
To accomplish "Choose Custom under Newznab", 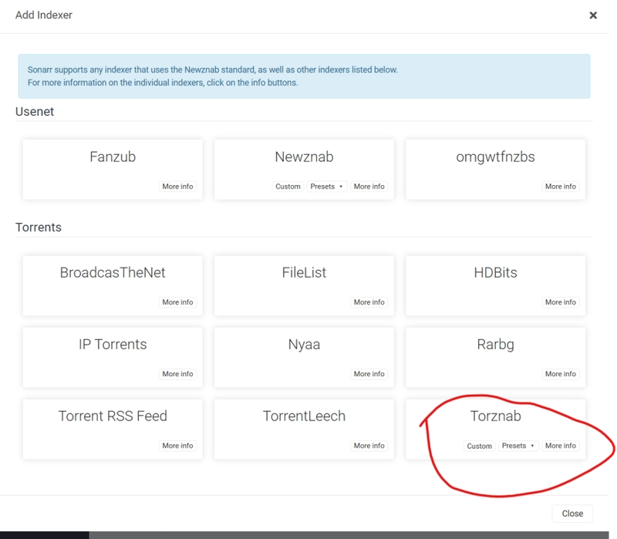I will click(x=288, y=187).
